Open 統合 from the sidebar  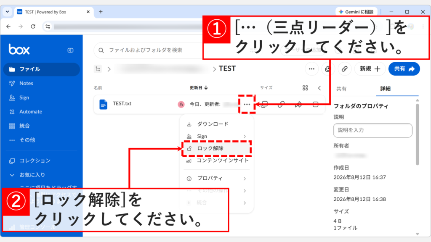(x=24, y=126)
